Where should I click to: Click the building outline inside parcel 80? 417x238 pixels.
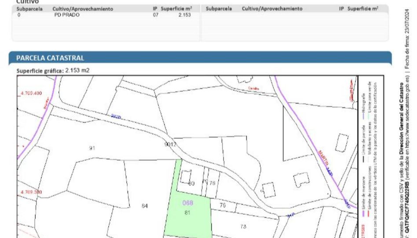(x=186, y=175)
